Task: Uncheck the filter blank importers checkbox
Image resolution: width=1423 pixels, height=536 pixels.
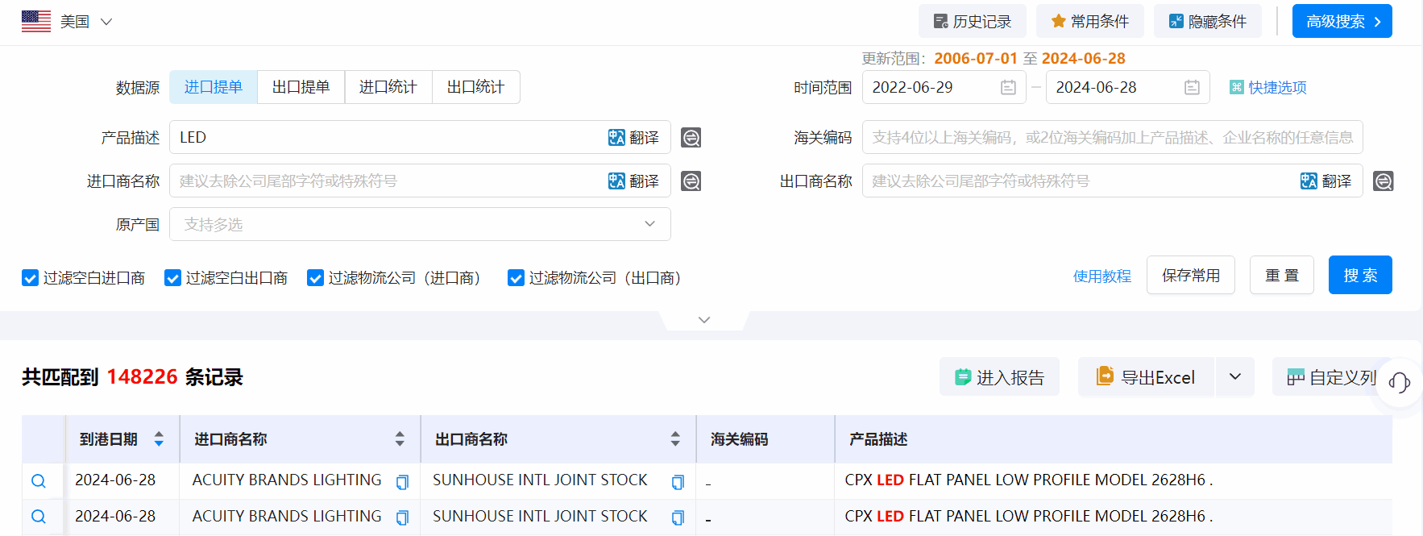Action: [x=30, y=278]
